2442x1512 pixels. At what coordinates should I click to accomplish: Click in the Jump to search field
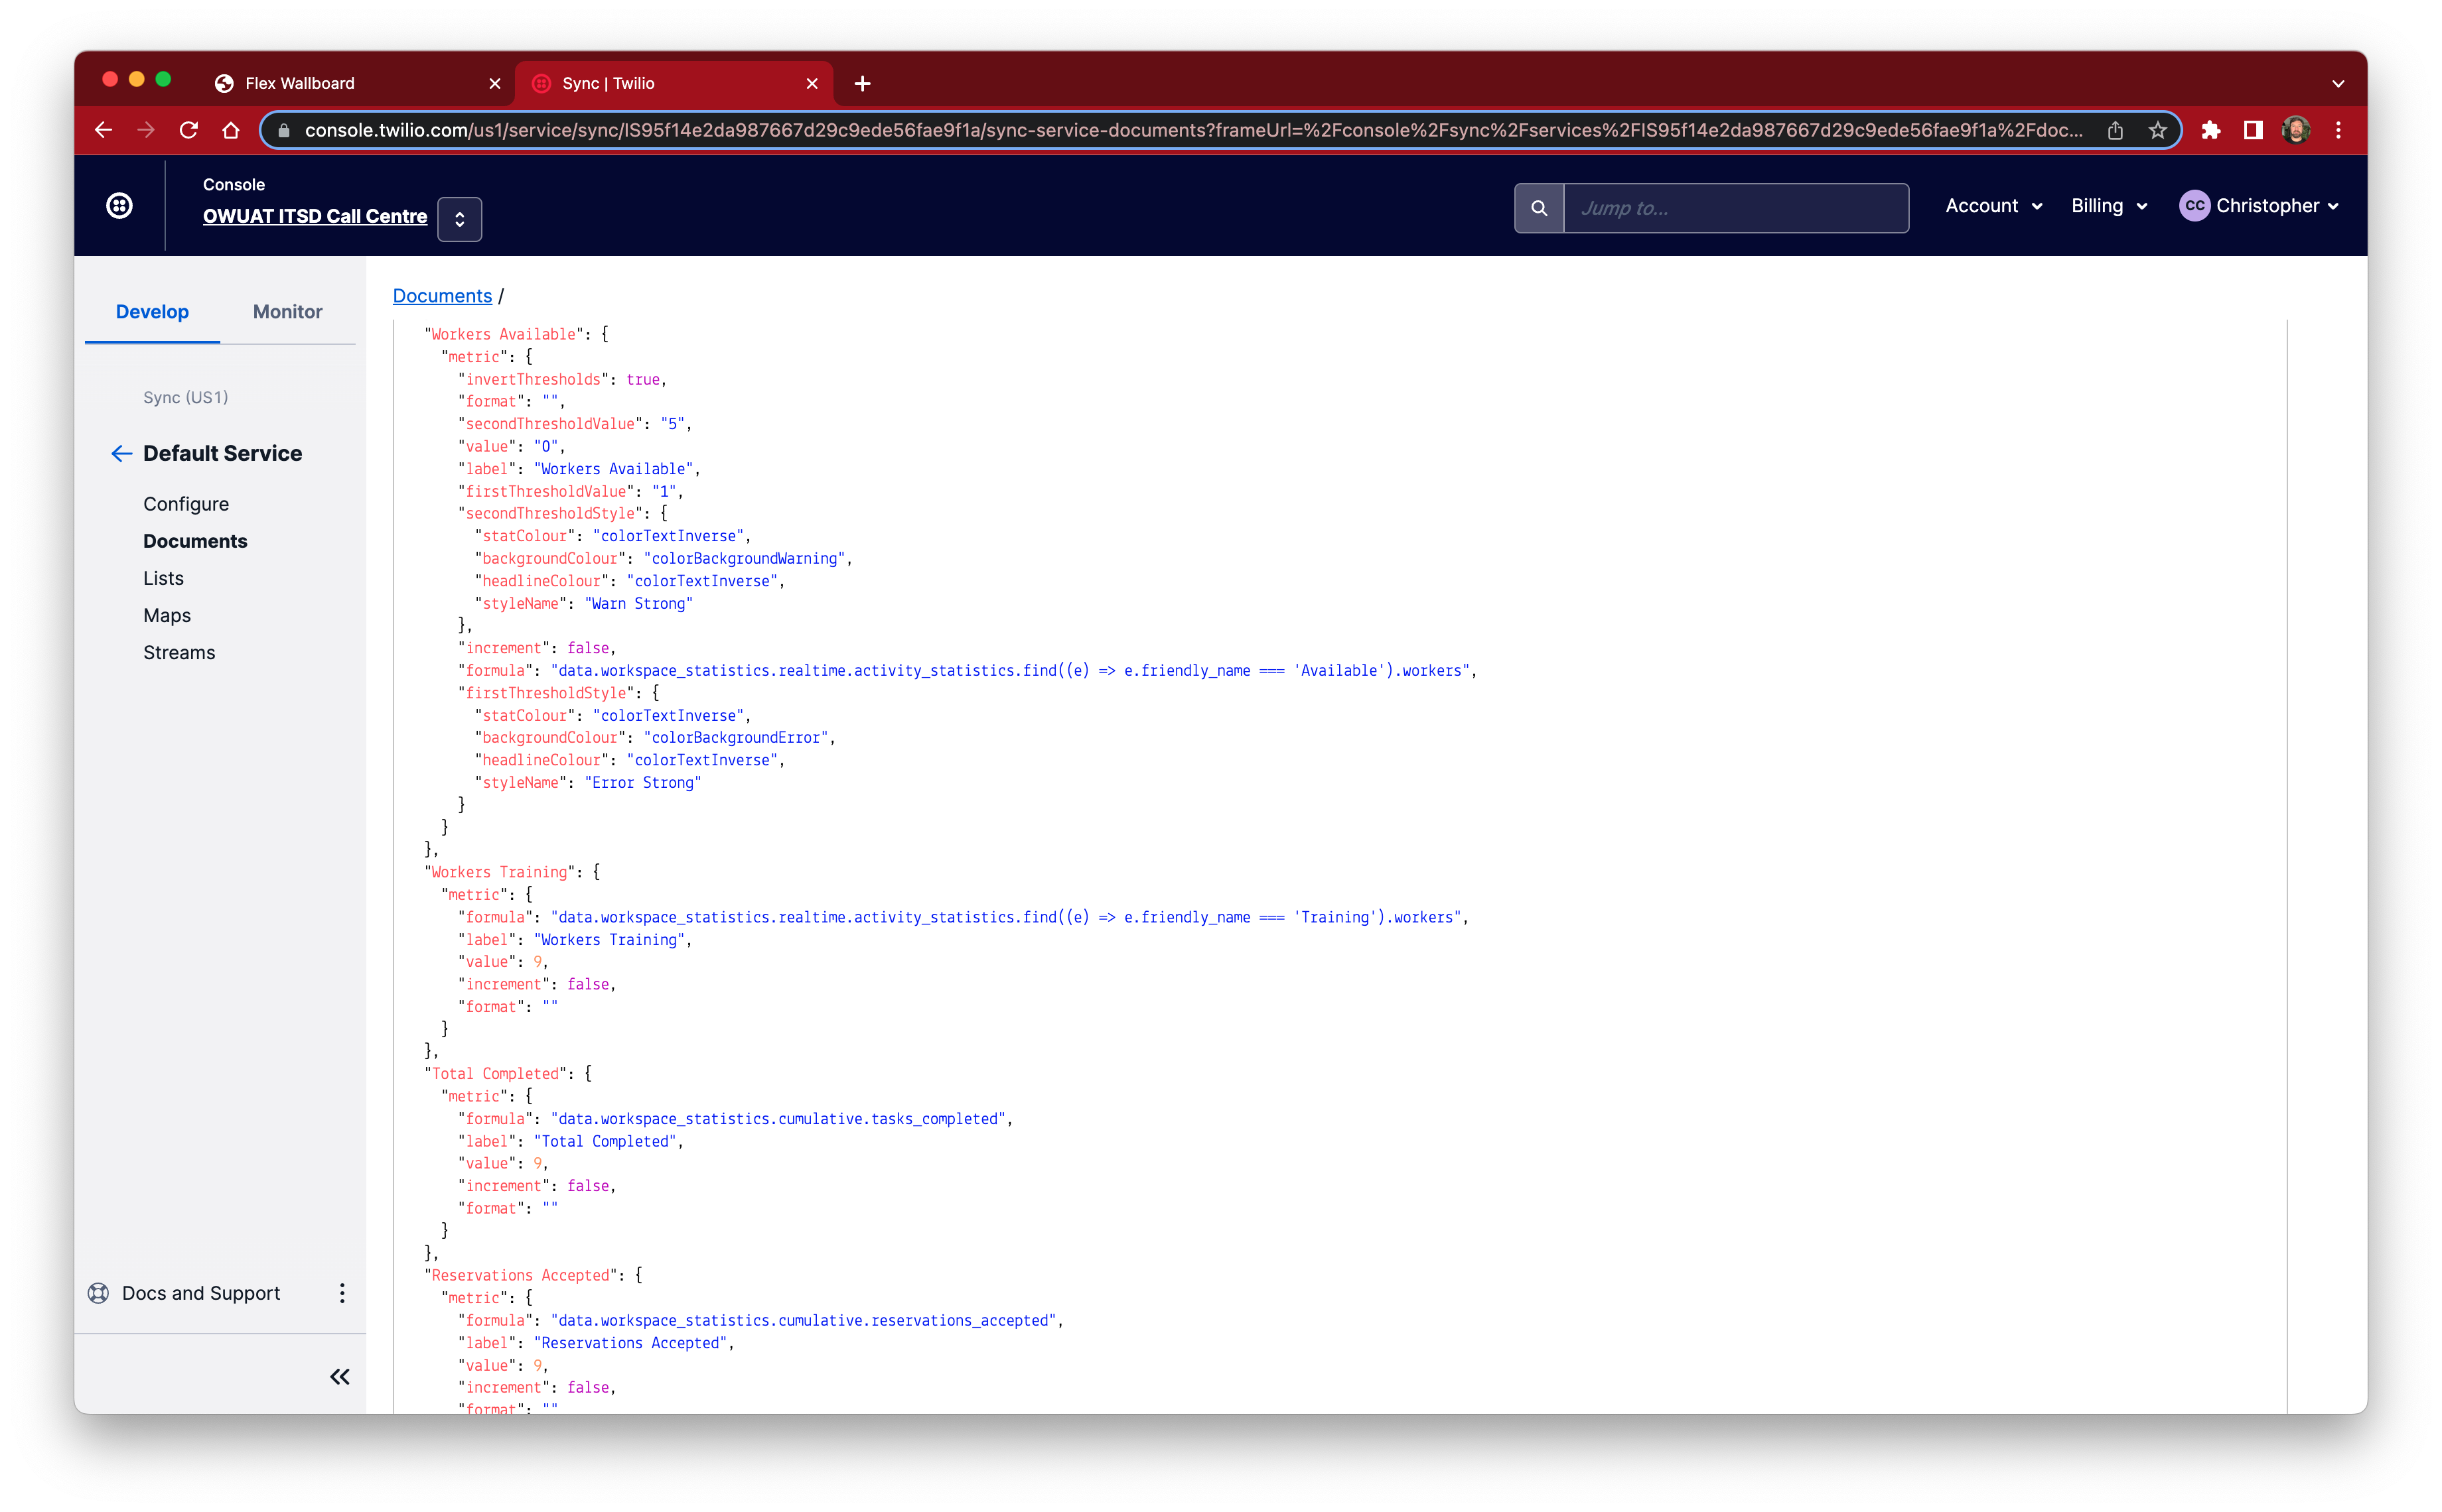click(x=1735, y=208)
